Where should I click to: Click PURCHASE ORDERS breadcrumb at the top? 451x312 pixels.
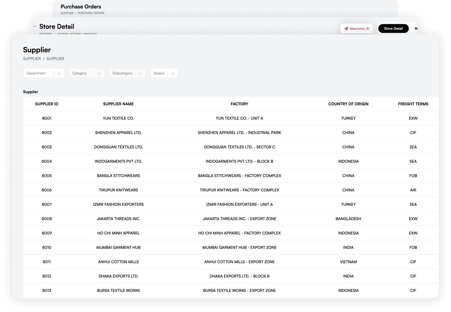coord(91,13)
